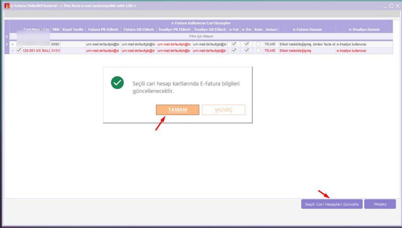The width and height of the screenshot is (402, 228).
Task: Click the grid filter funnel icon
Action: pos(7,37)
